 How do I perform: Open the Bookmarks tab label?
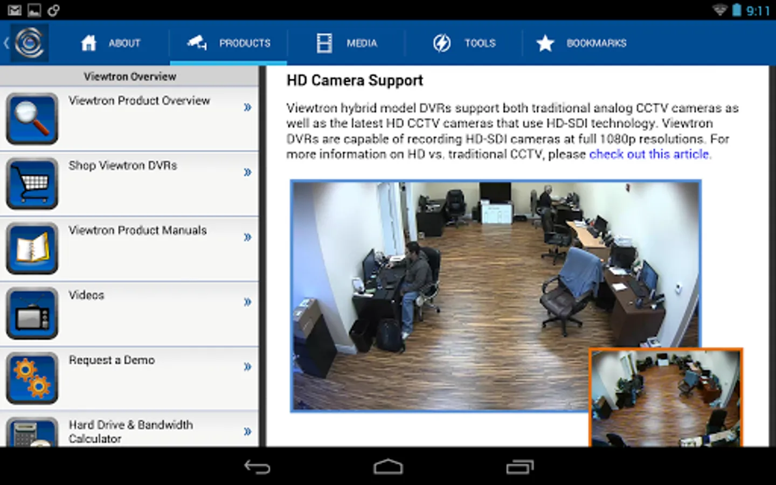tap(597, 43)
